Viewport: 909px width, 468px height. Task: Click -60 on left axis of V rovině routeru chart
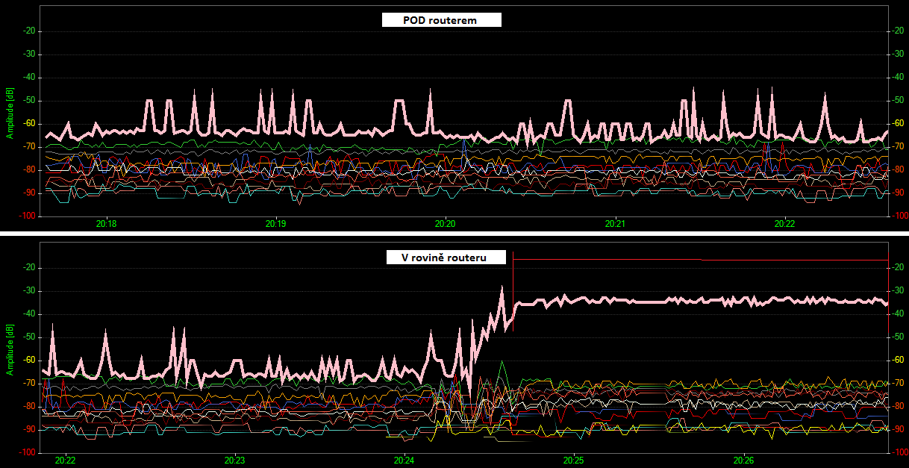[31, 361]
